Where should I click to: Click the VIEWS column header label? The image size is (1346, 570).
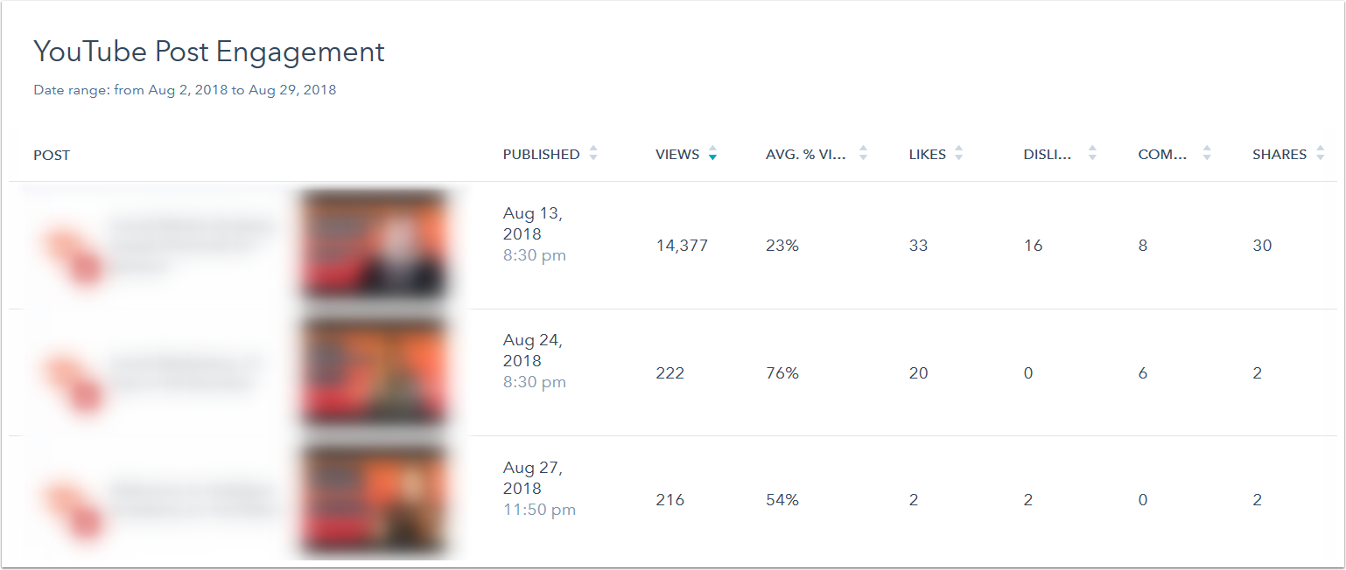pyautogui.click(x=677, y=155)
